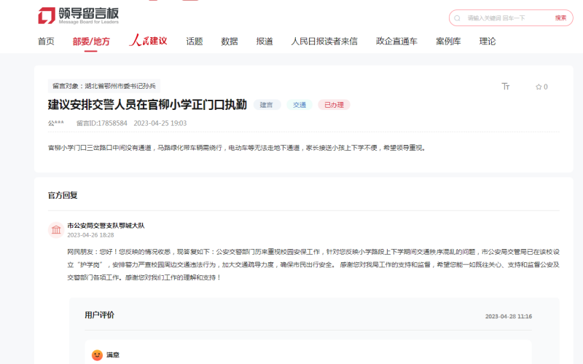Click the 用户评价 heading
Image resolution: width=583 pixels, height=364 pixels.
click(x=99, y=315)
